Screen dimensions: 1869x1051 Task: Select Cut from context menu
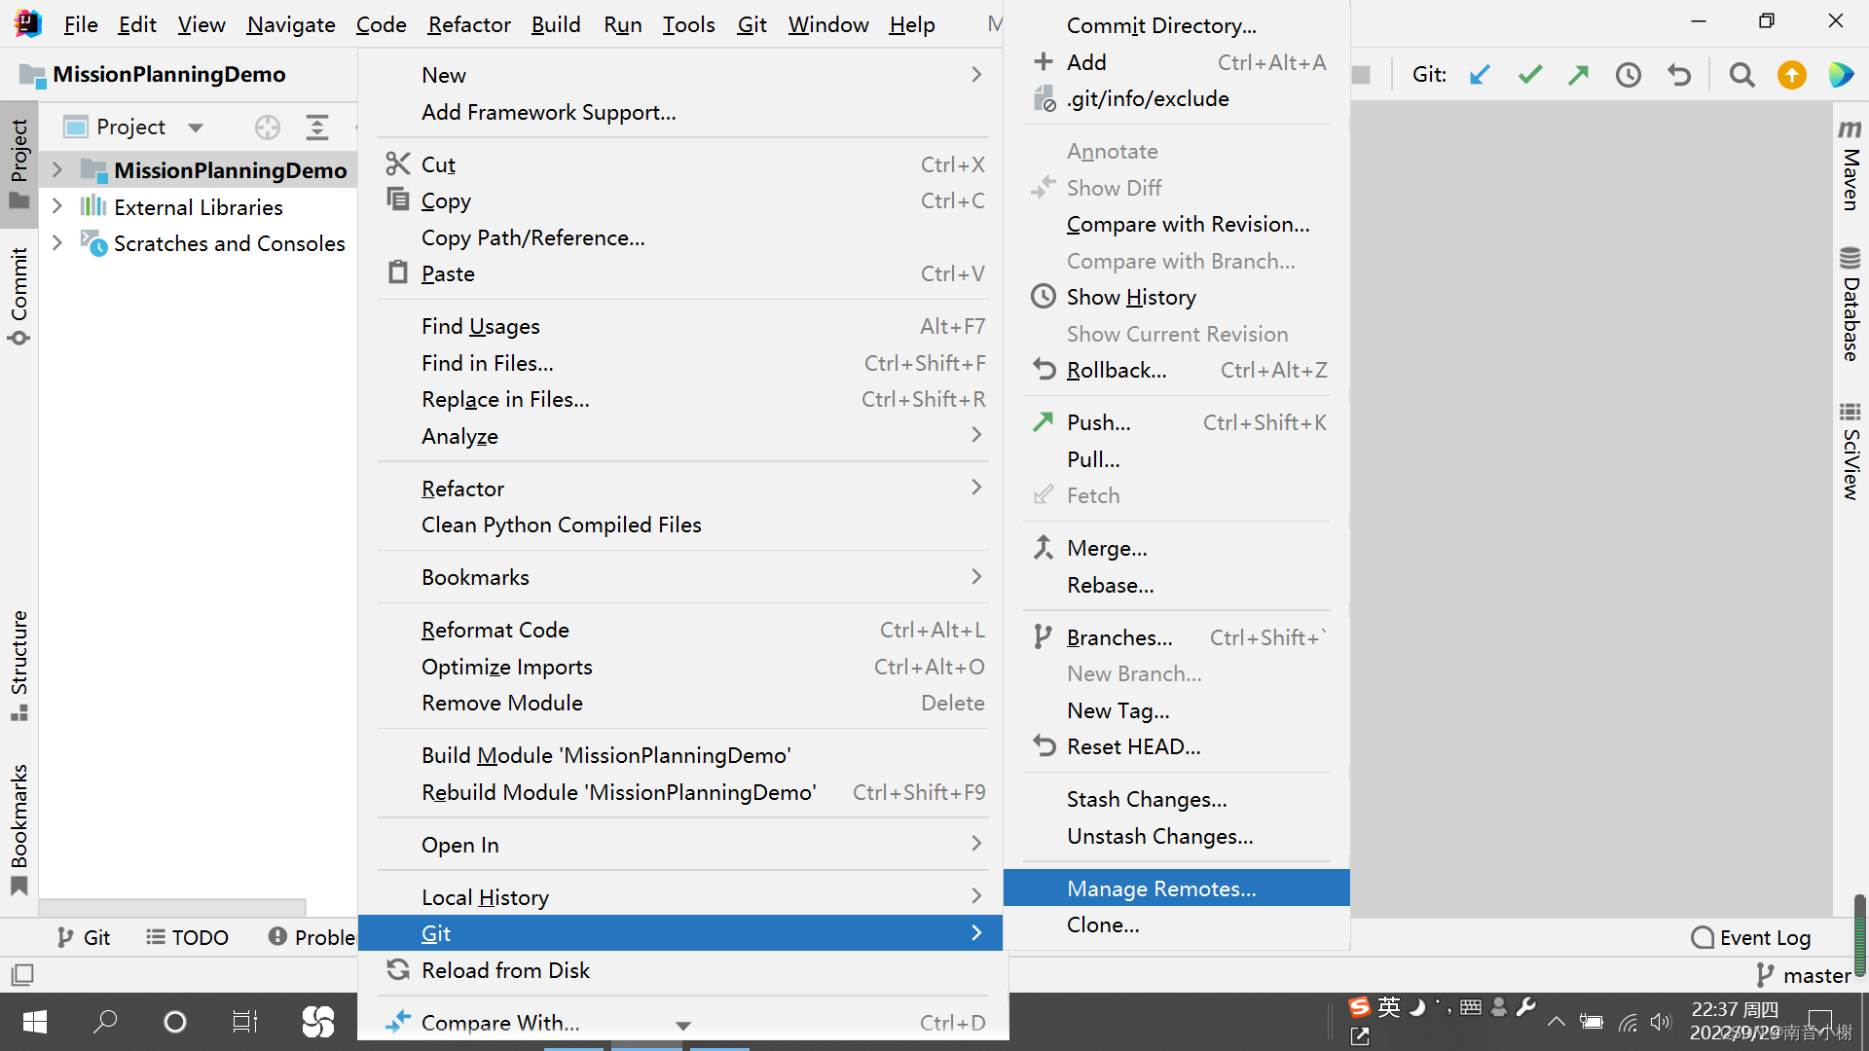tap(681, 164)
